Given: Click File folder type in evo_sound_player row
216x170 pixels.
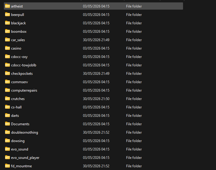Looking at the screenshot, I should tap(134, 158).
